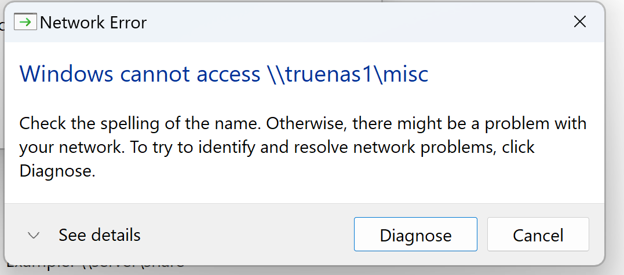
Task: Click the "Windows cannot access" heading words
Action: click(140, 74)
